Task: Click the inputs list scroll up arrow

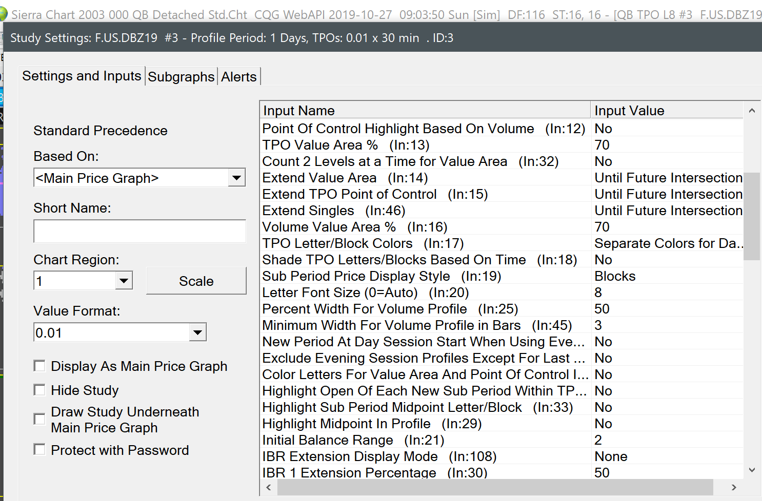Action: coord(752,110)
